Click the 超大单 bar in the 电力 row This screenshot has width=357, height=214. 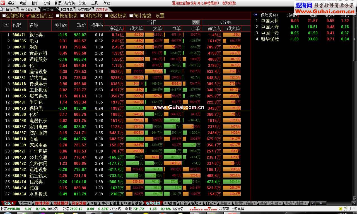click(x=135, y=41)
